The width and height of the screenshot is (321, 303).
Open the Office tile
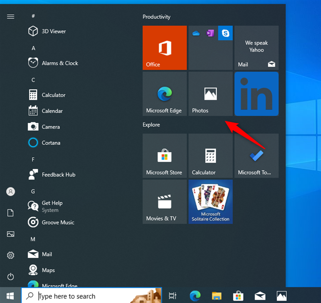(164, 48)
